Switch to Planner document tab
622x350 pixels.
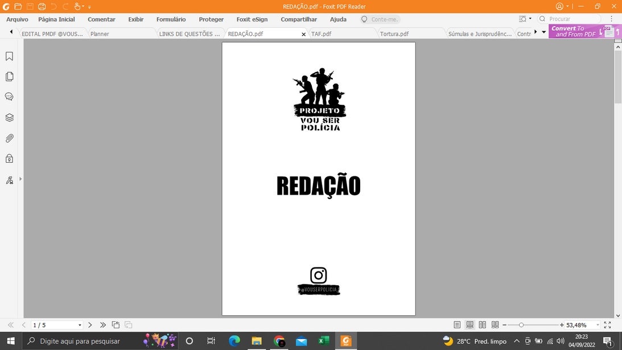(x=121, y=34)
